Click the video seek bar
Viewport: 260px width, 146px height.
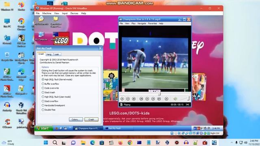click(x=155, y=94)
